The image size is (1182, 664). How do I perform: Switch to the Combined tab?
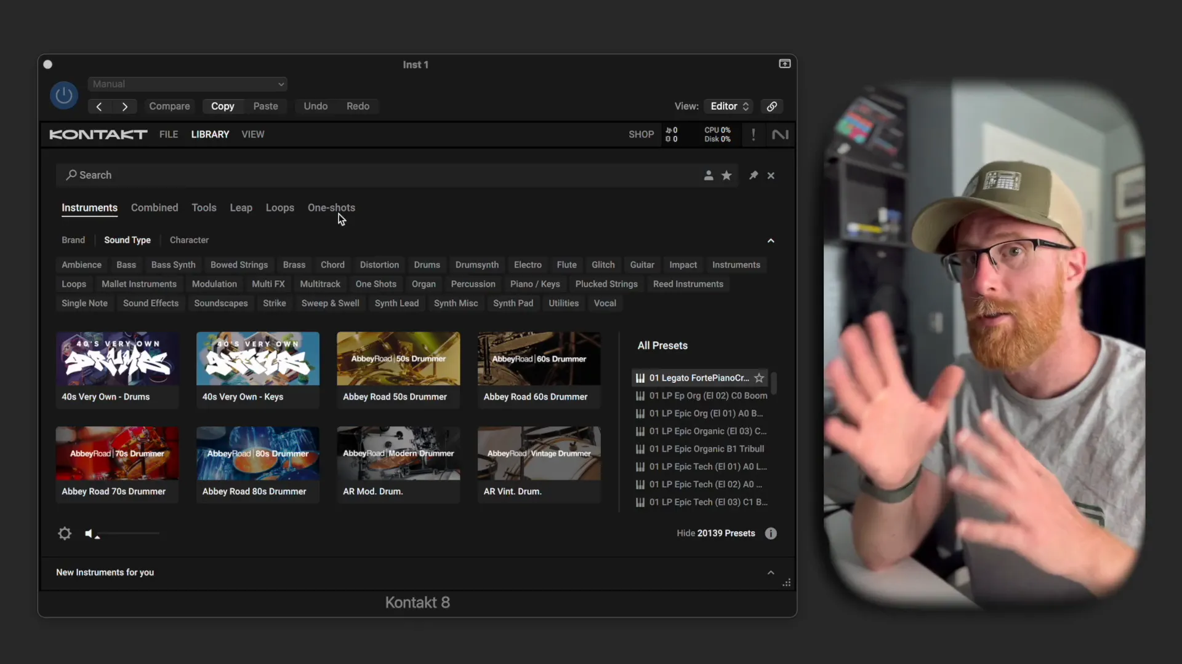[155, 208]
